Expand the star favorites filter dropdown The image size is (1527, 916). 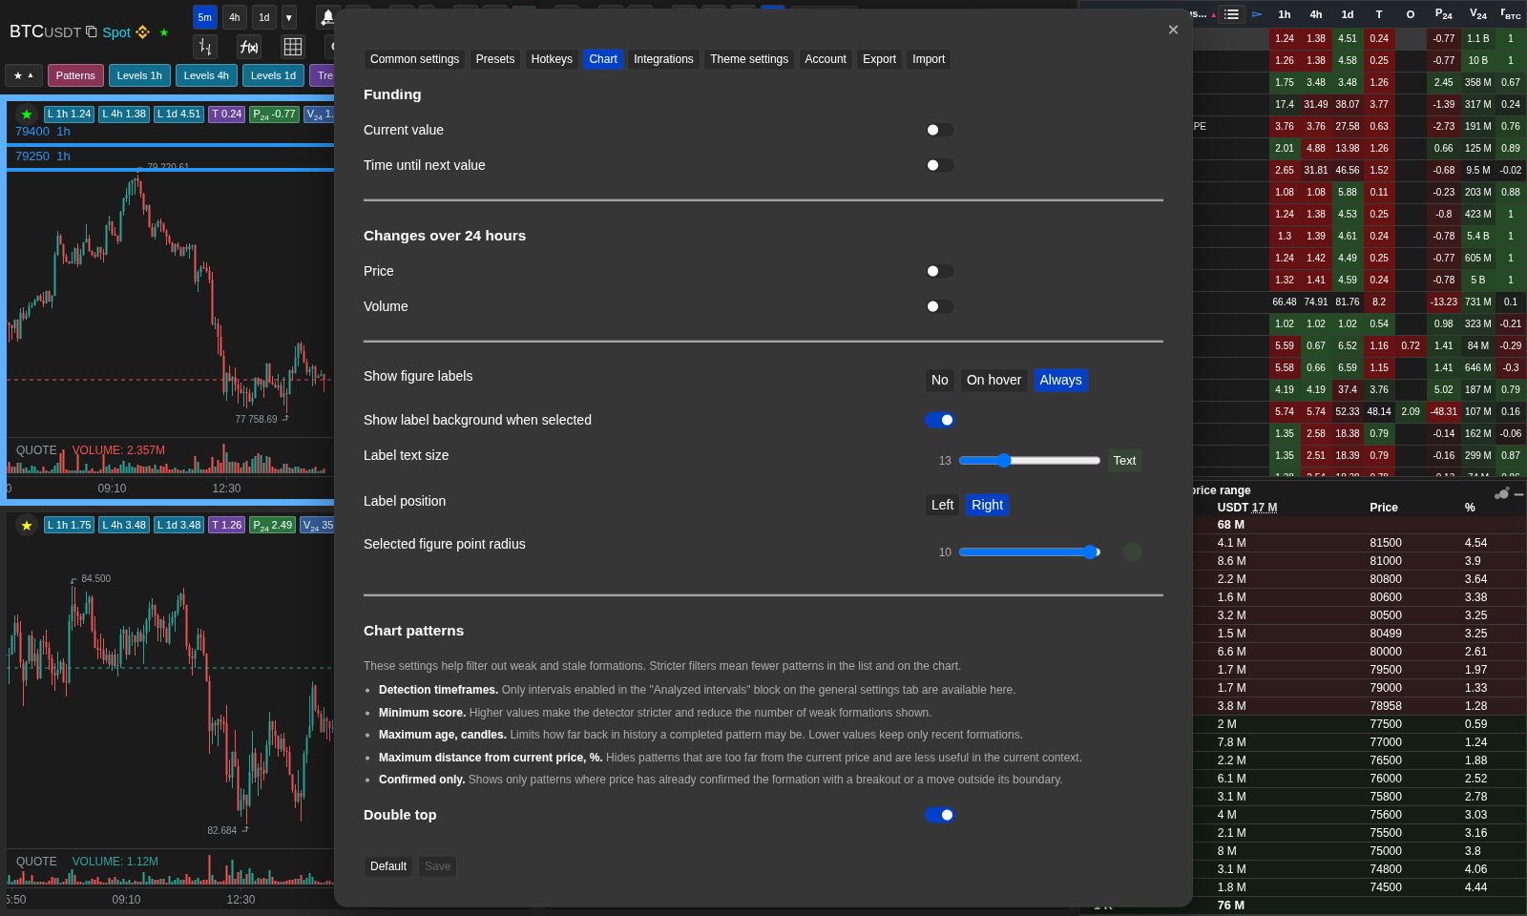pos(24,75)
